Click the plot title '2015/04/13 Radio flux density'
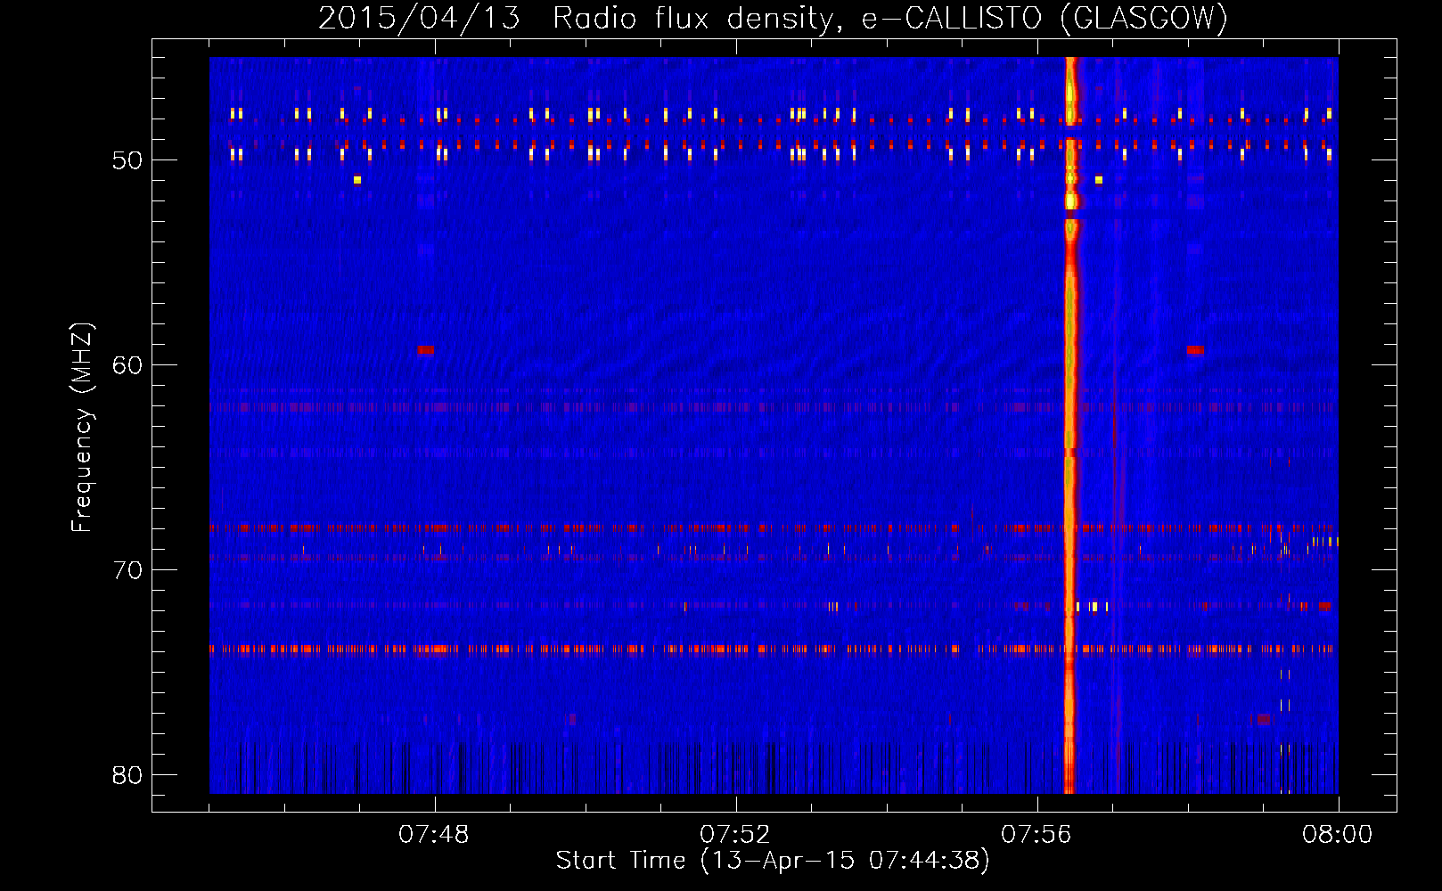1442x891 pixels. pos(580,19)
